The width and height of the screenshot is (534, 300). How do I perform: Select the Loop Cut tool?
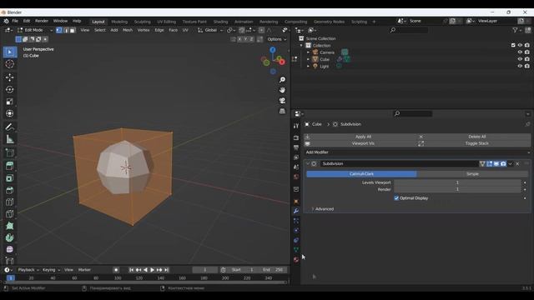coord(9,202)
